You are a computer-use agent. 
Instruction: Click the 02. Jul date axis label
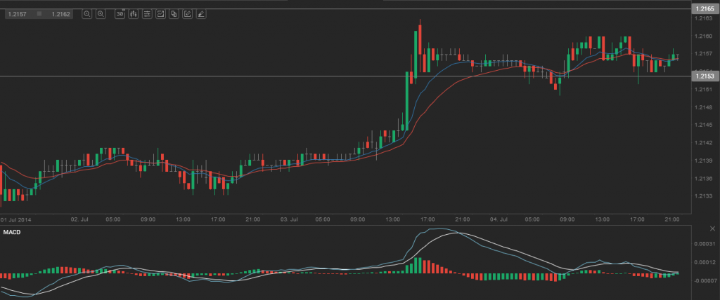coord(79,219)
